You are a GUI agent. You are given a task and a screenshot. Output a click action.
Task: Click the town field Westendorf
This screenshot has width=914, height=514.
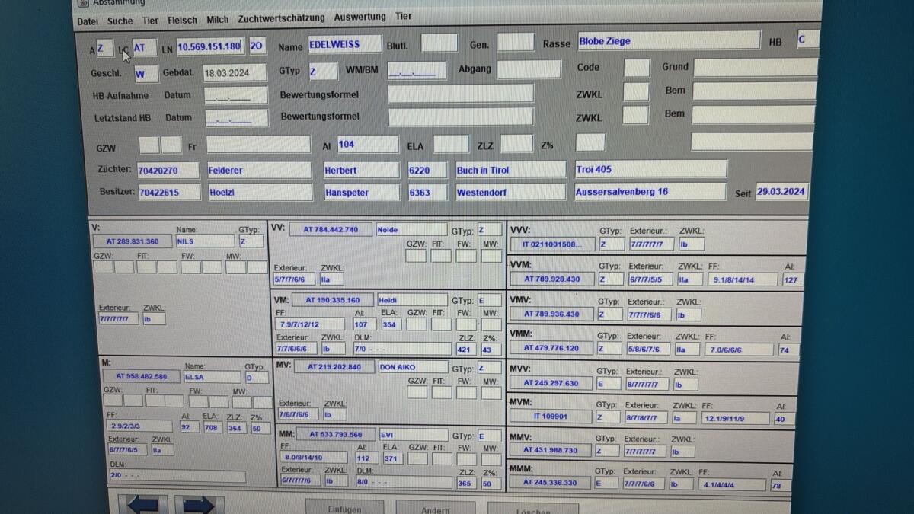[x=510, y=192]
